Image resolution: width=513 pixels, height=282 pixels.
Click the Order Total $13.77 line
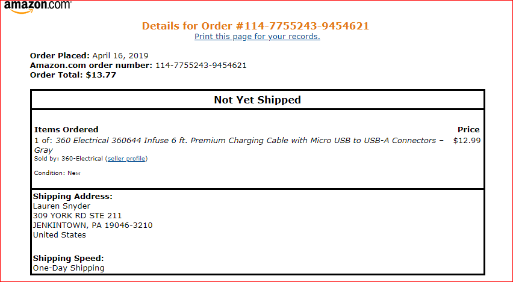click(x=73, y=75)
